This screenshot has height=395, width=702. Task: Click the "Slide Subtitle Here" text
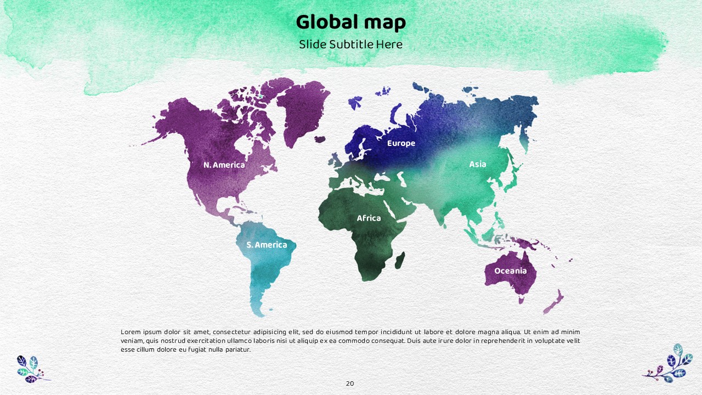[350, 44]
